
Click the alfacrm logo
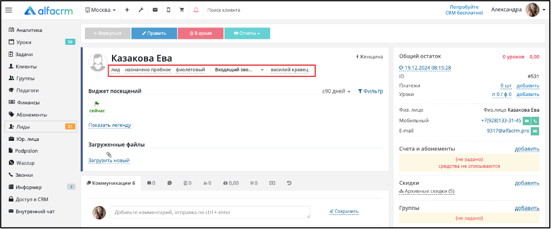point(48,11)
